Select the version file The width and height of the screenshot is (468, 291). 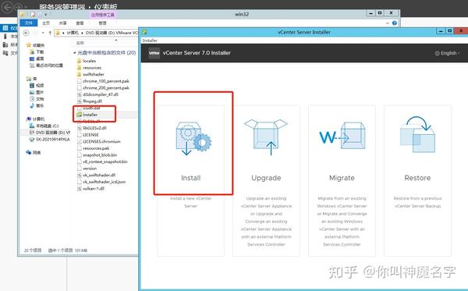pyautogui.click(x=87, y=169)
